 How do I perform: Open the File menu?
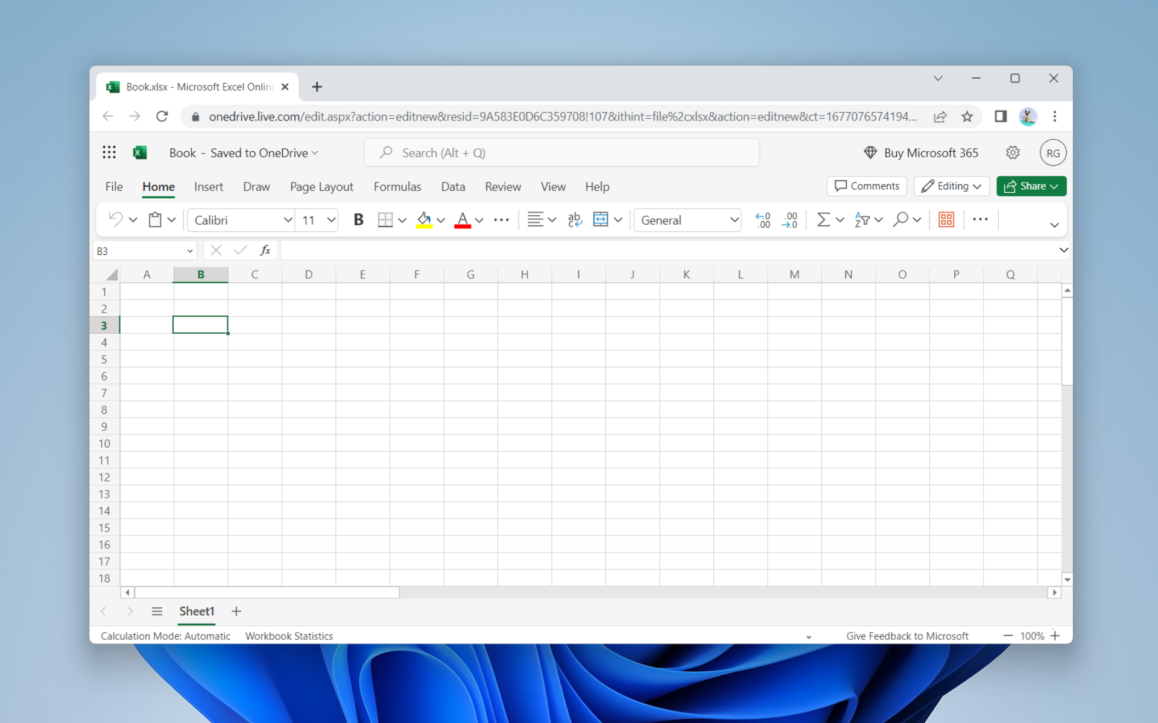114,187
